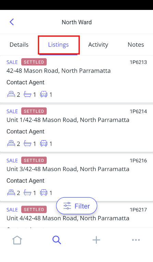Image resolution: width=153 pixels, height=262 pixels.
Task: Open Unit 4/42-48 Mason Road listing
Action: point(76,215)
